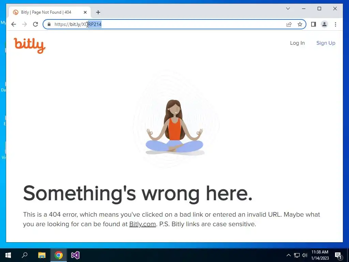Share this page using the share icon
The image size is (349, 262).
pyautogui.click(x=289, y=24)
